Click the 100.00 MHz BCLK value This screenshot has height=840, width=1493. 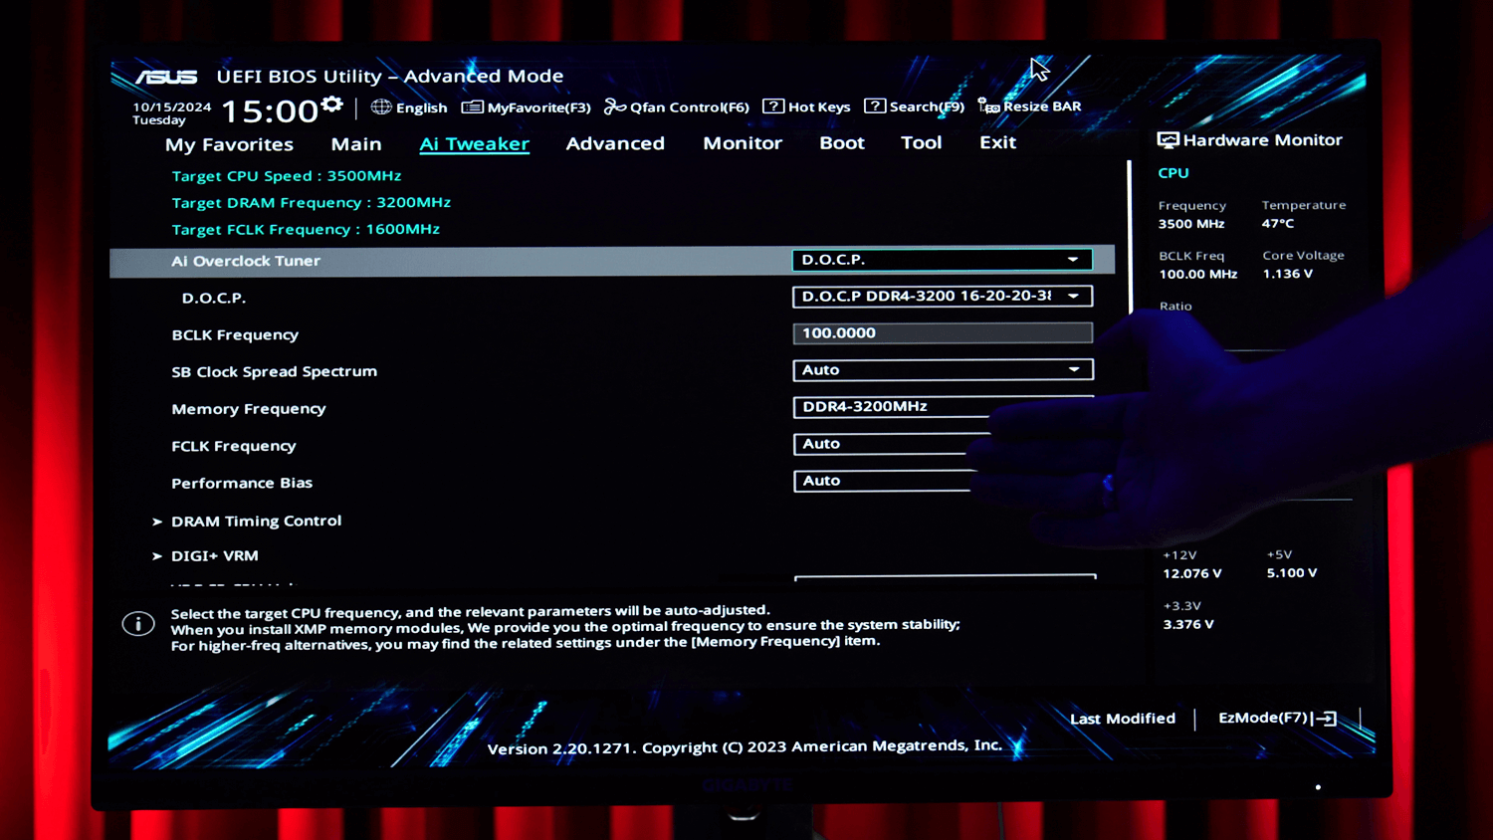coord(1198,274)
